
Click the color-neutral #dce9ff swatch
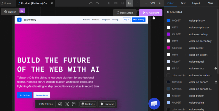point(168,62)
